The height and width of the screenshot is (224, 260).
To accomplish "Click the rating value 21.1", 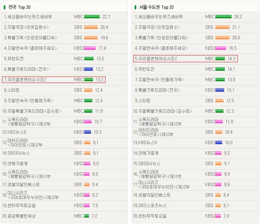I will pos(236,27).
